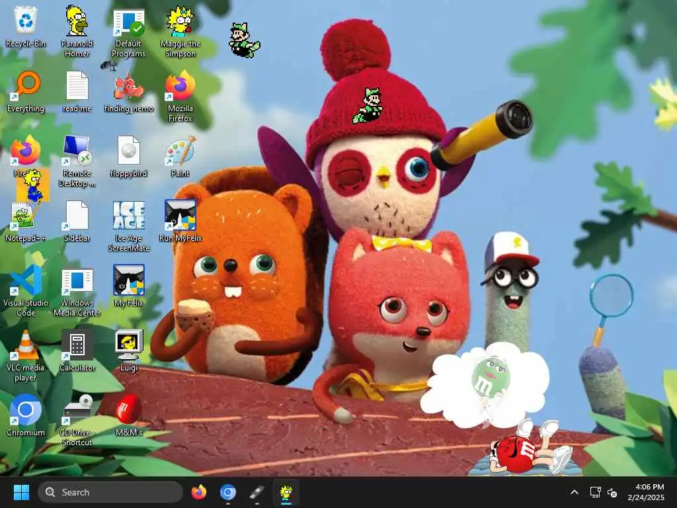Open the Windows Start menu
The width and height of the screenshot is (677, 508).
click(21, 492)
